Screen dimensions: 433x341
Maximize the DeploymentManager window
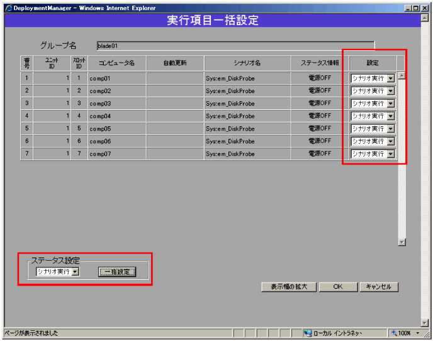coord(415,8)
